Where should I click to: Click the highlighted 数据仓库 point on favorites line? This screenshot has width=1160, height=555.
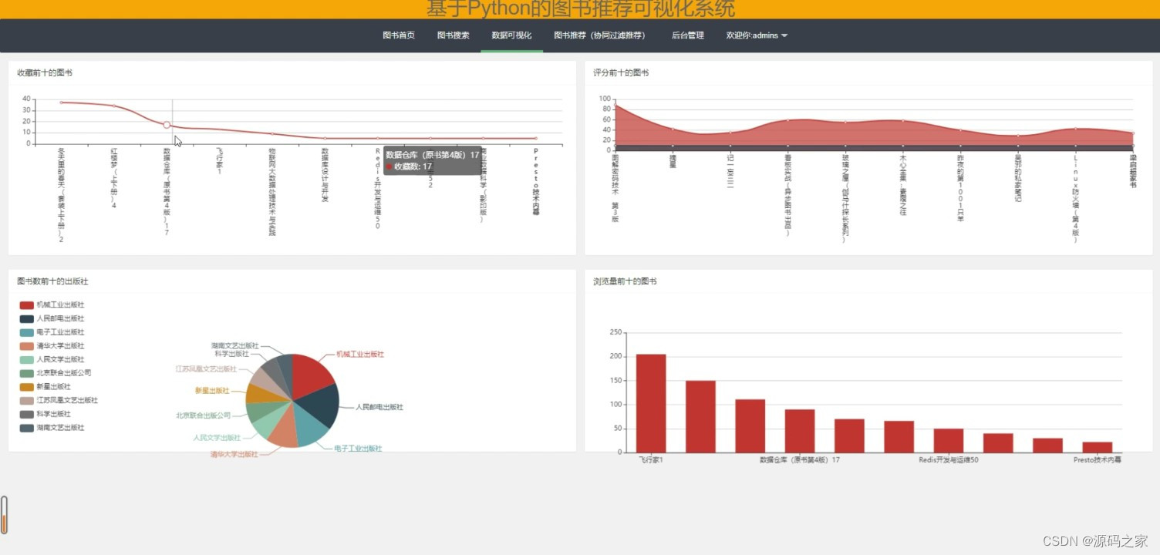(167, 125)
